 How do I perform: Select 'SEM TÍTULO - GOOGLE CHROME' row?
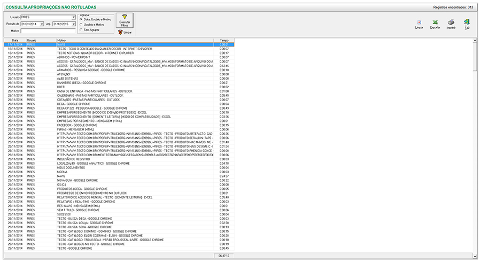point(119,210)
